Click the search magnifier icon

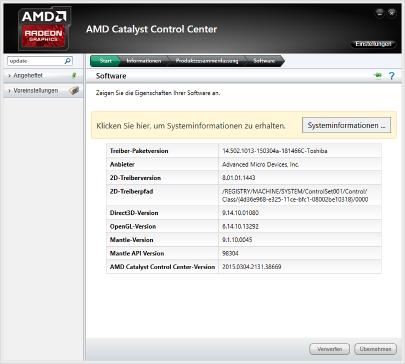click(67, 61)
